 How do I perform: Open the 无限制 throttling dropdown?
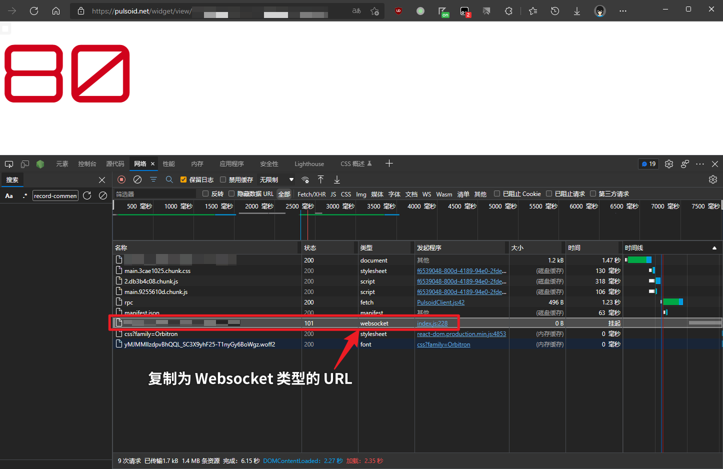[x=276, y=179]
